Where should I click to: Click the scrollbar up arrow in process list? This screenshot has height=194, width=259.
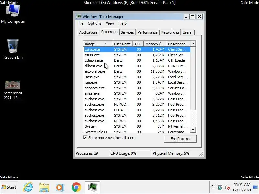pos(193,44)
